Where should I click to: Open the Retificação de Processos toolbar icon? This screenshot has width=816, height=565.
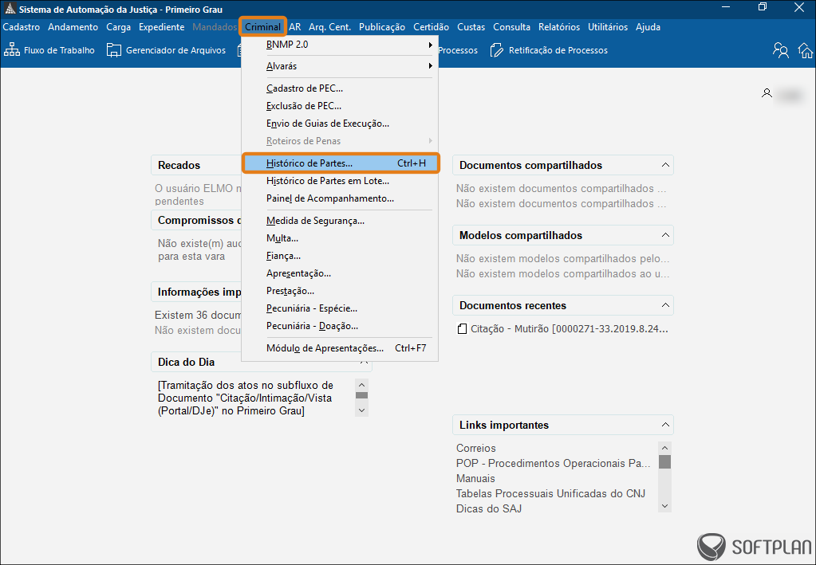(496, 50)
